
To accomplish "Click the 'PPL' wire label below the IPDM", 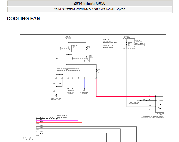I will click(76, 82).
